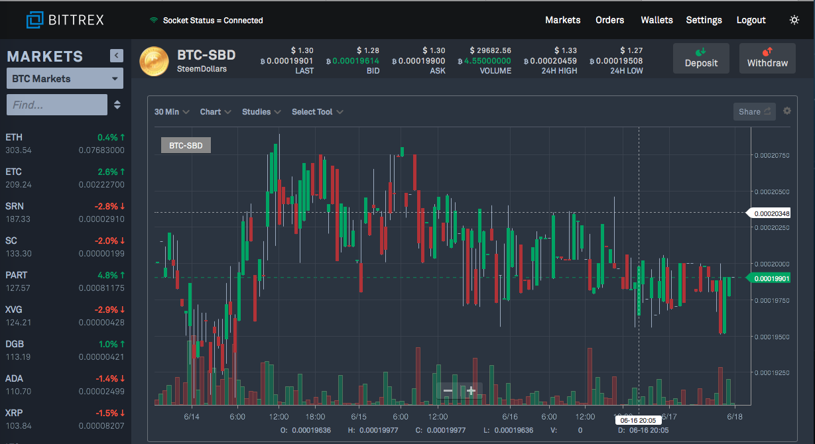
Task: Click the 24H HIGH value 0.00020459
Action: [550, 61]
